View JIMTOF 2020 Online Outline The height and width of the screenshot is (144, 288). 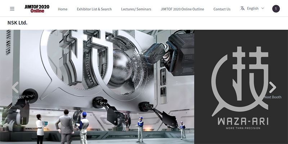tap(182, 9)
